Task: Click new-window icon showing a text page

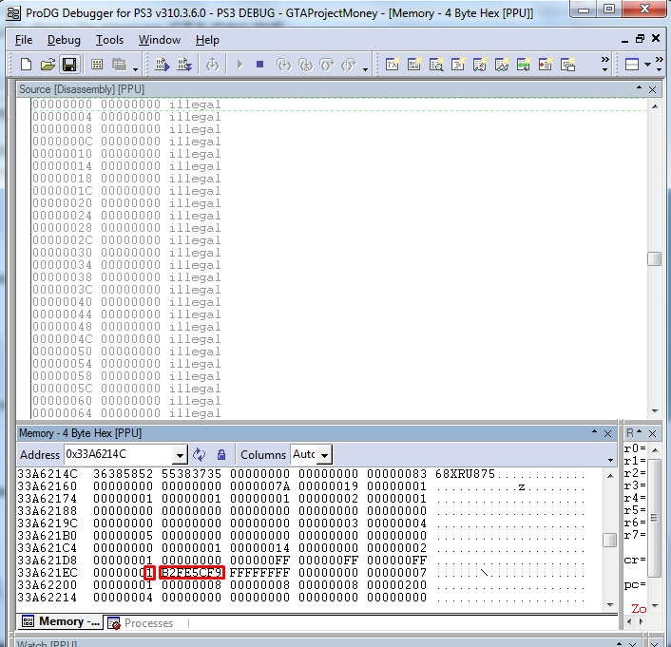Action: point(458,65)
